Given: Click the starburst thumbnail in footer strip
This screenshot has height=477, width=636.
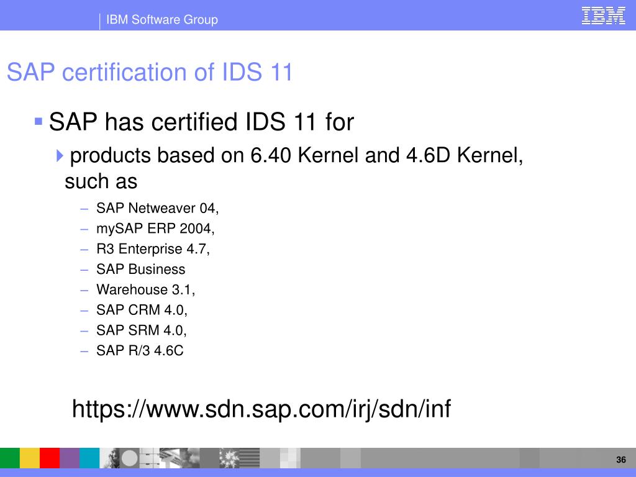Looking at the screenshot, I should coord(229,458).
